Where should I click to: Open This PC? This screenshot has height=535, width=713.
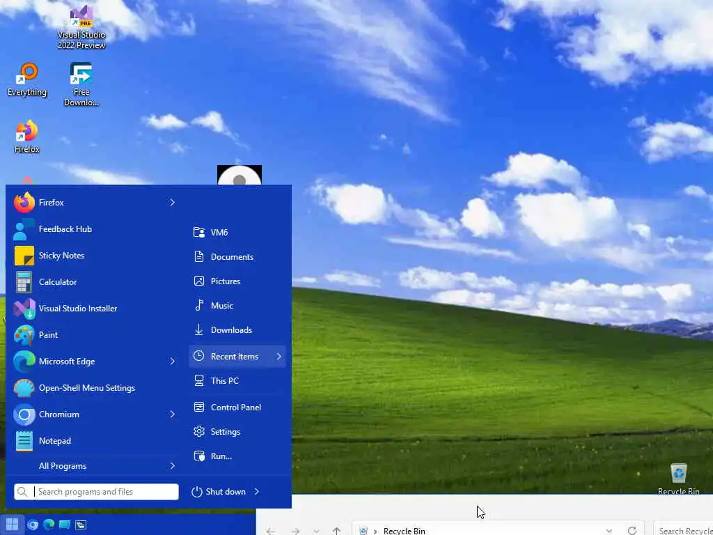click(x=237, y=381)
